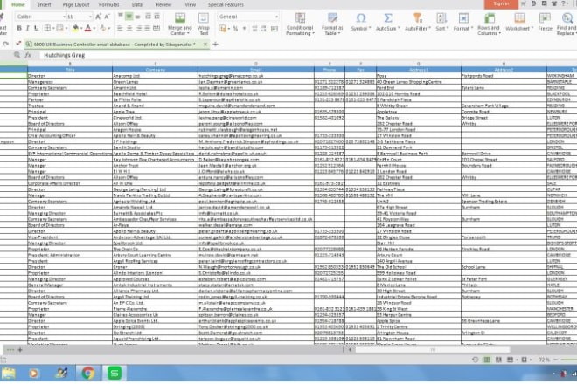Open the Home ribbon tab
This screenshot has width=577, height=384.
coord(17,4)
